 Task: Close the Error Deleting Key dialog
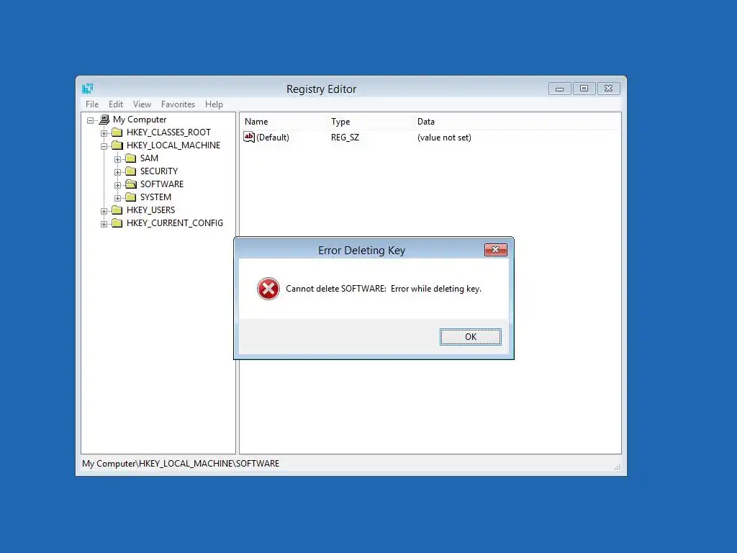495,250
